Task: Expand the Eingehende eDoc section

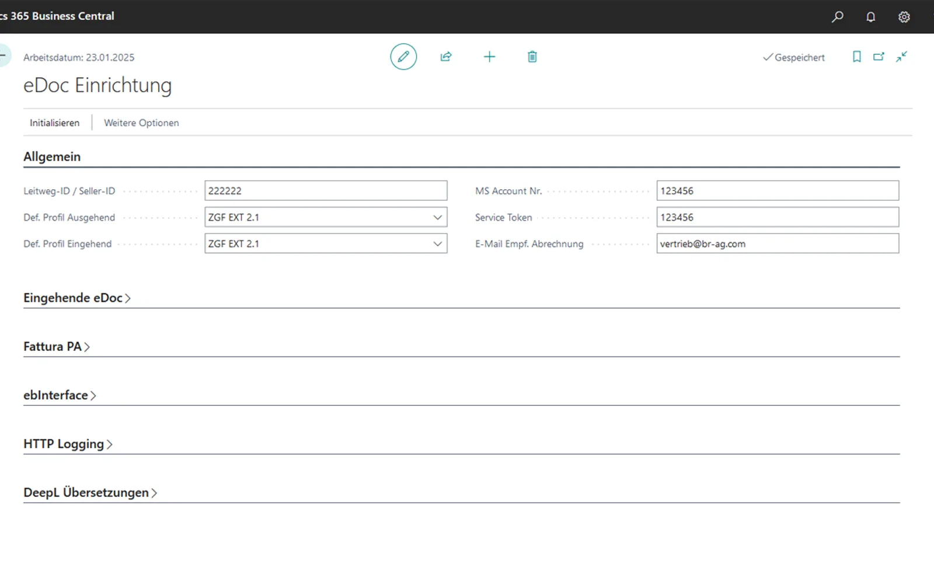Action: [77, 298]
